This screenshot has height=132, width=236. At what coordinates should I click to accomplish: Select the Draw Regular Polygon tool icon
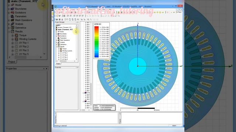click(x=160, y=12)
